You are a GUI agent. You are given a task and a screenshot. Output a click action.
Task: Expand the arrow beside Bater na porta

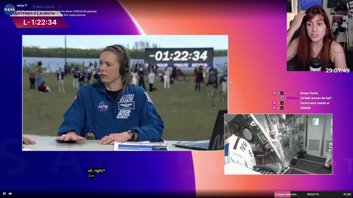coord(60,7)
